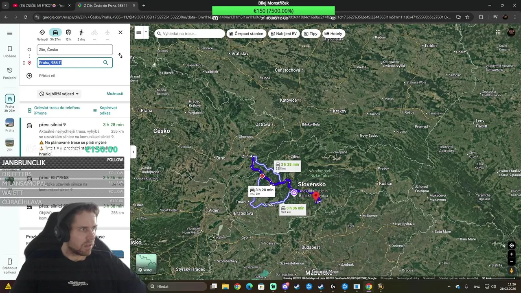Copy the route link (Kopírovat odkaz)
521x293 pixels.
(x=105, y=110)
